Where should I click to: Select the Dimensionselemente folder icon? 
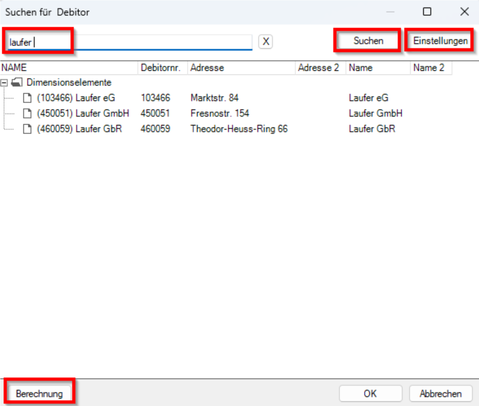[17, 82]
